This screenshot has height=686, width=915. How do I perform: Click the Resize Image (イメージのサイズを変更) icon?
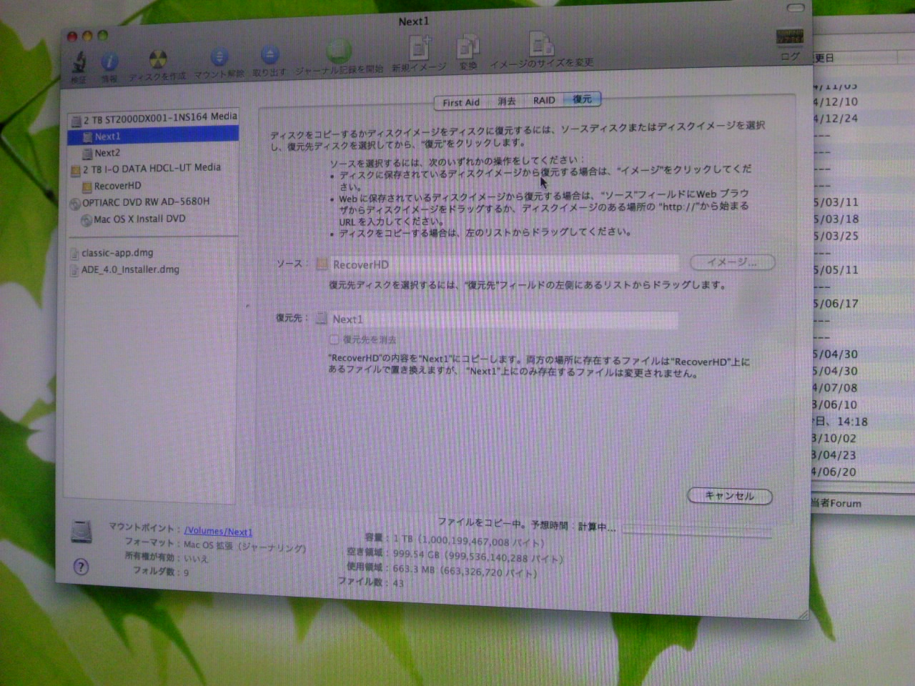(x=541, y=46)
